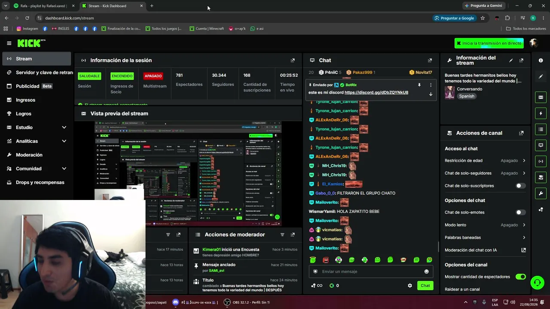Open Modo lento options
550x309 pixels.
tap(485, 225)
